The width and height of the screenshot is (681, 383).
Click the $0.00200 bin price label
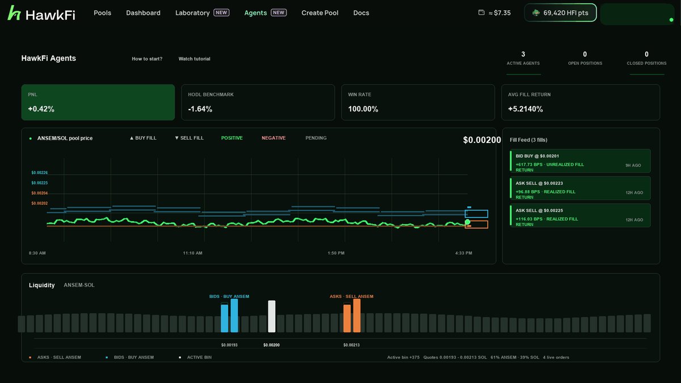pyautogui.click(x=271, y=345)
